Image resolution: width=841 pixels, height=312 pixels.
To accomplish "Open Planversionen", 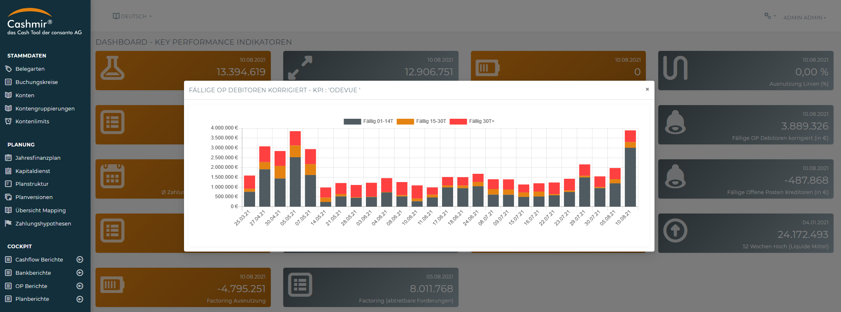I will point(34,197).
